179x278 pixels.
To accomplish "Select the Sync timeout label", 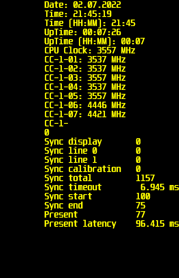I will 73,187.
